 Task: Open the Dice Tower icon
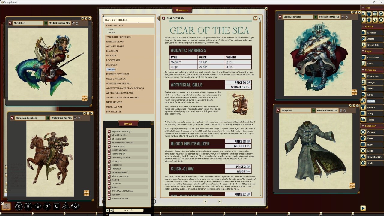point(381,13)
